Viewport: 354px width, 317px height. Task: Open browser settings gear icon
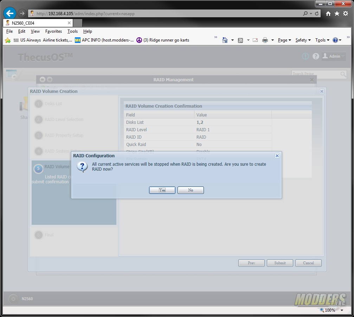[x=346, y=14]
